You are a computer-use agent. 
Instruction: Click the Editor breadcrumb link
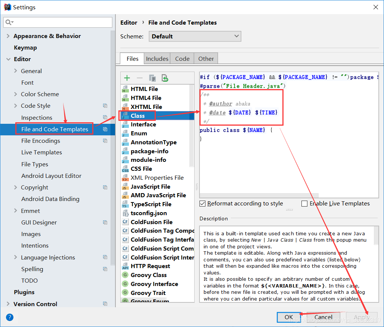click(129, 23)
